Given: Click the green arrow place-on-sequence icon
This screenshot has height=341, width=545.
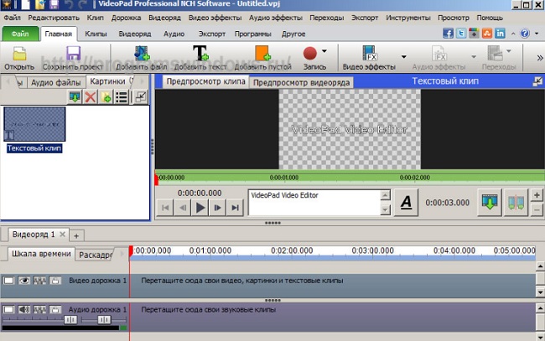Looking at the screenshot, I should pyautogui.click(x=489, y=202).
